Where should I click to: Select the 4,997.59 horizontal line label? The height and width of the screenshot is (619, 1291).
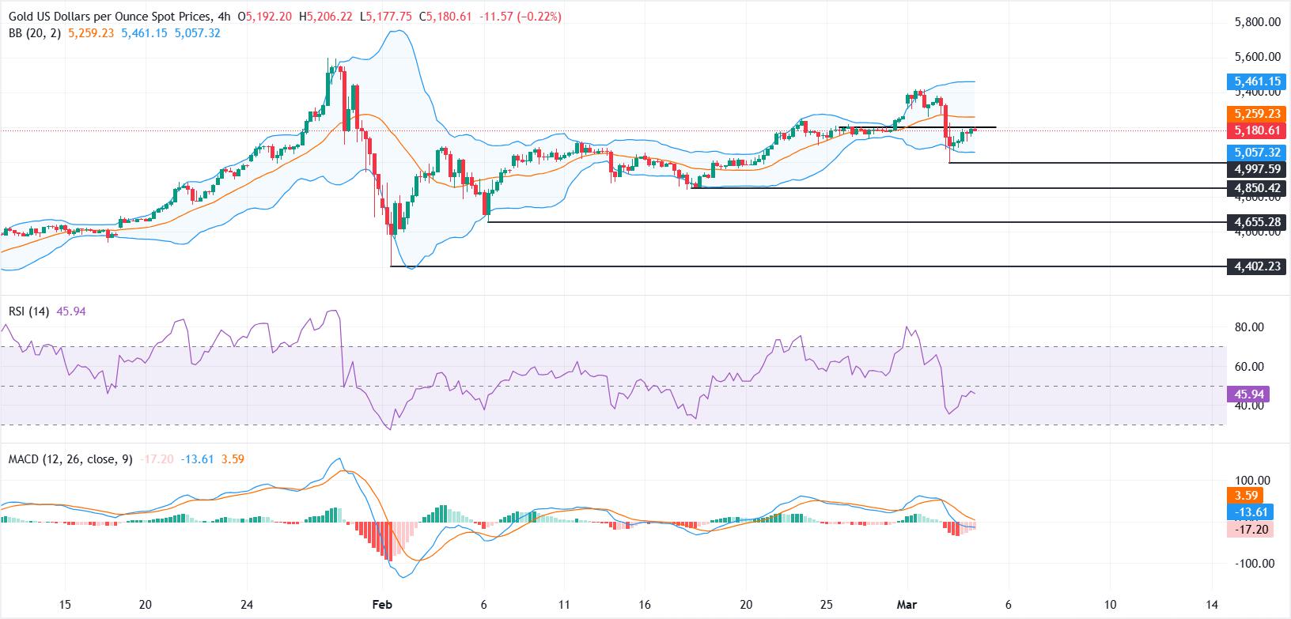(1254, 169)
